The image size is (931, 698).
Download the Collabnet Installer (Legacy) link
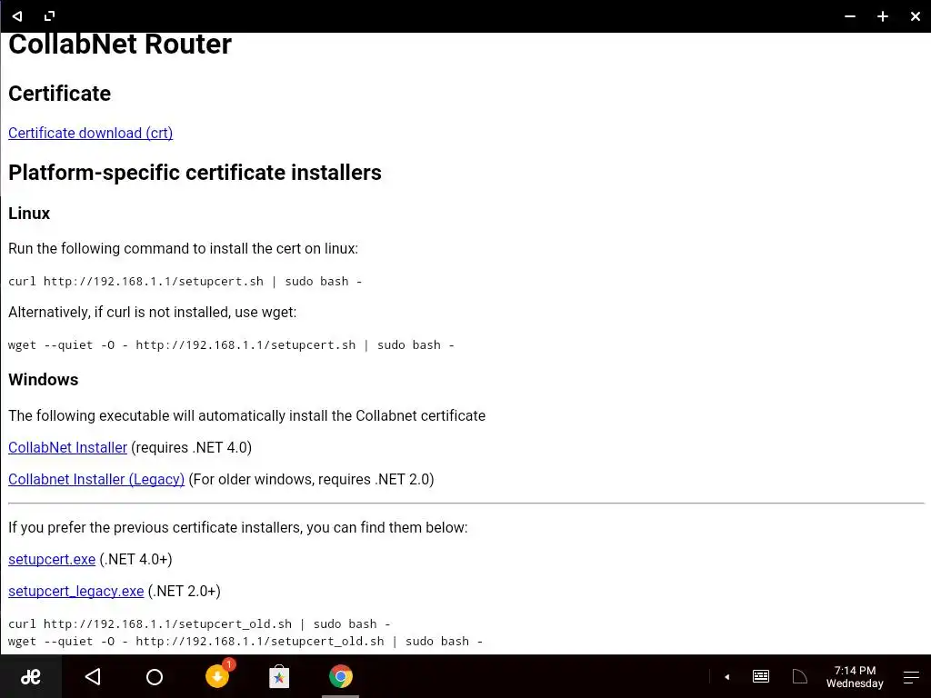(96, 480)
